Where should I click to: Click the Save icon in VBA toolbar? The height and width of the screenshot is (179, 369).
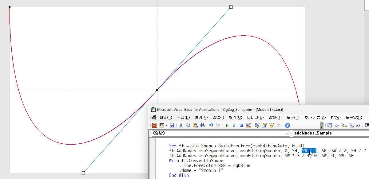click(172, 125)
